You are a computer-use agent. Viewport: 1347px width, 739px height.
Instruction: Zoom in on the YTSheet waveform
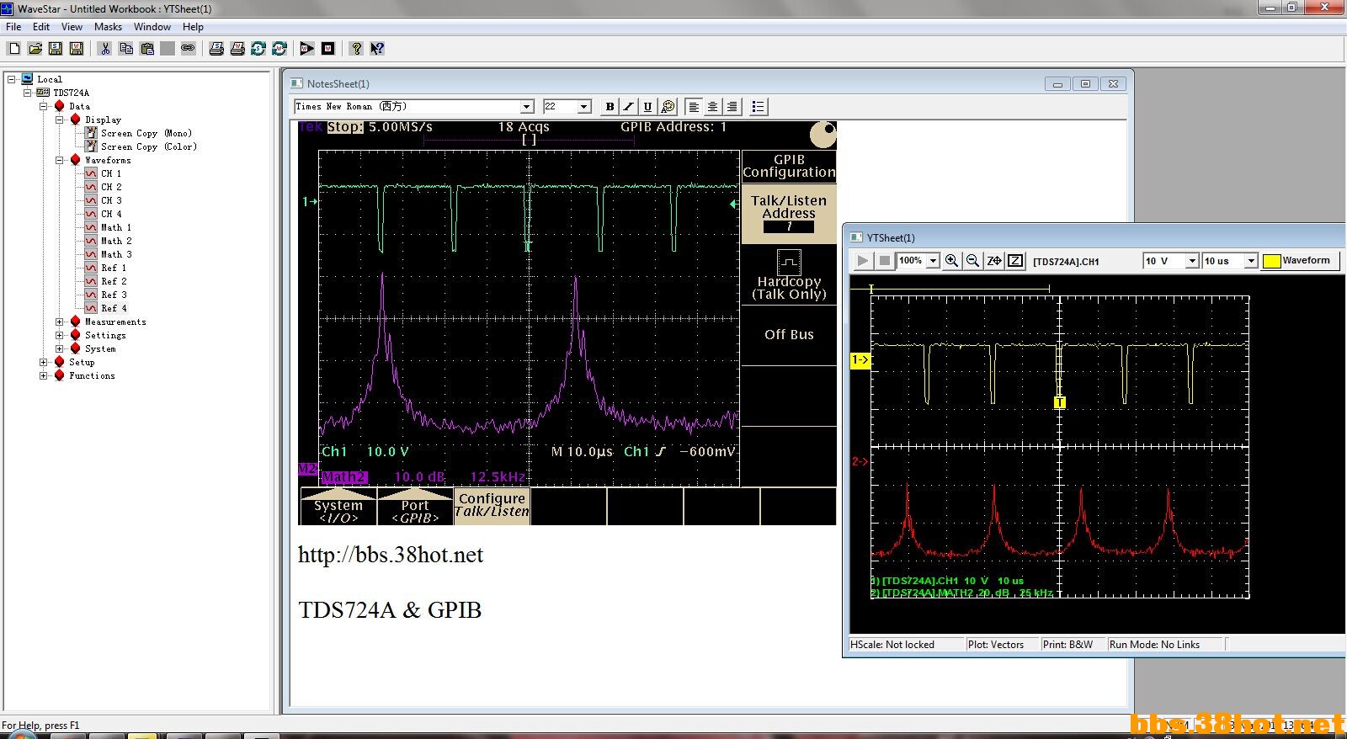951,261
